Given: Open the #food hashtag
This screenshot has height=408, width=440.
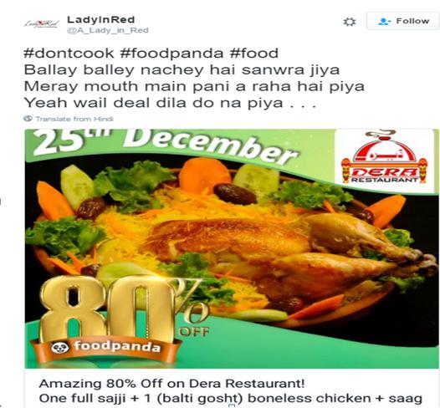Looking at the screenshot, I should point(254,54).
